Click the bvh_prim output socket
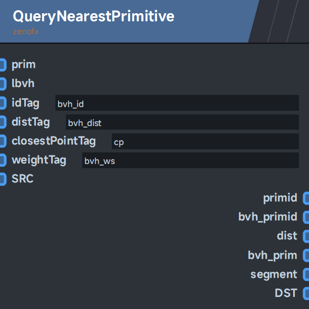 pyautogui.click(x=306, y=255)
